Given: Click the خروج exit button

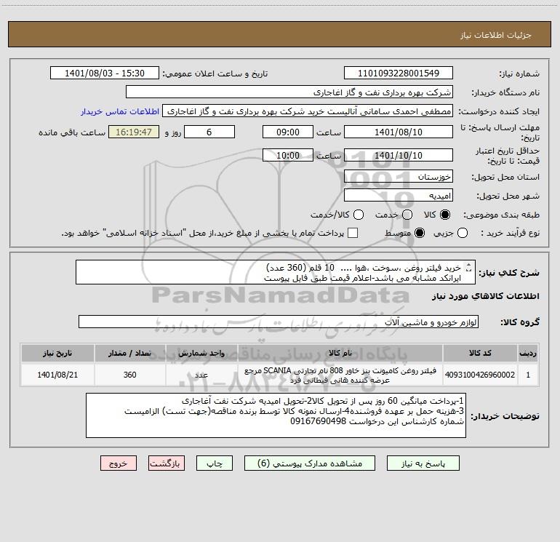Looking at the screenshot, I should (119, 463).
